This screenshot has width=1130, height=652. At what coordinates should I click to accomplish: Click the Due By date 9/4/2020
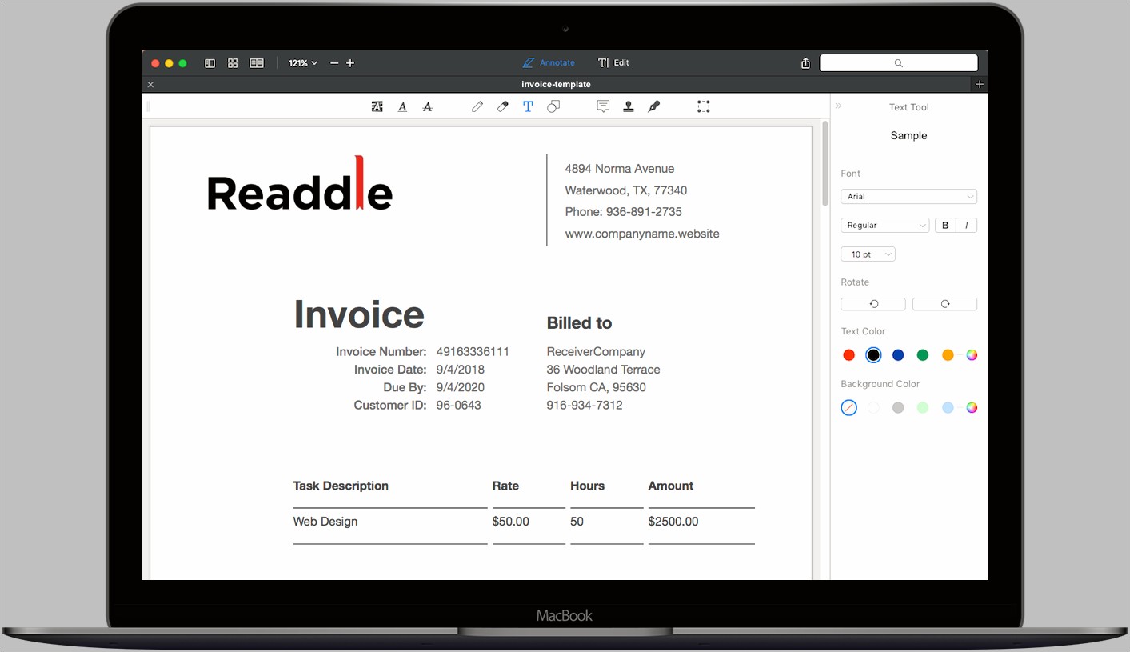[460, 387]
